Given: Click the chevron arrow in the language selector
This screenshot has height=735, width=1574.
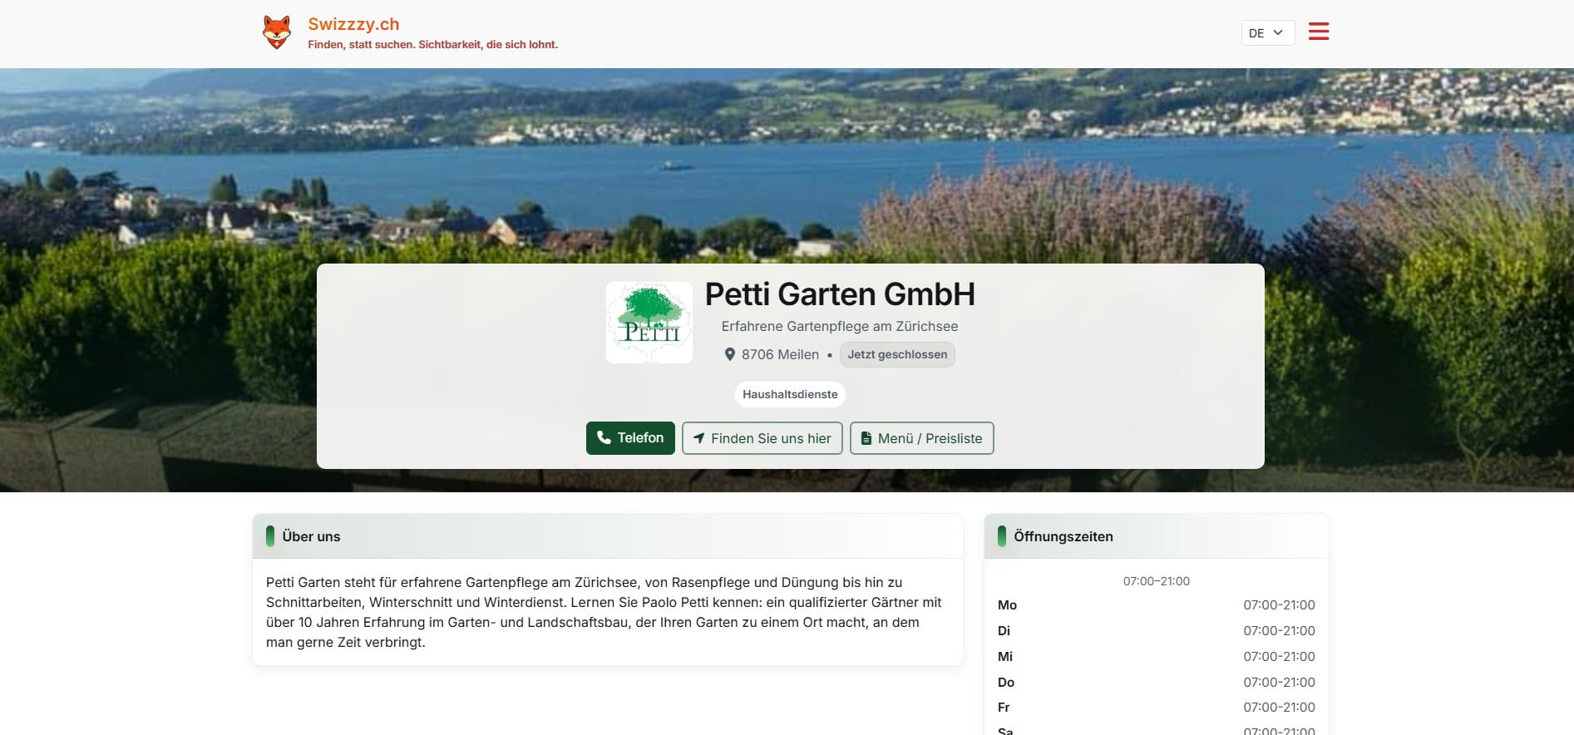Looking at the screenshot, I should tap(1278, 32).
